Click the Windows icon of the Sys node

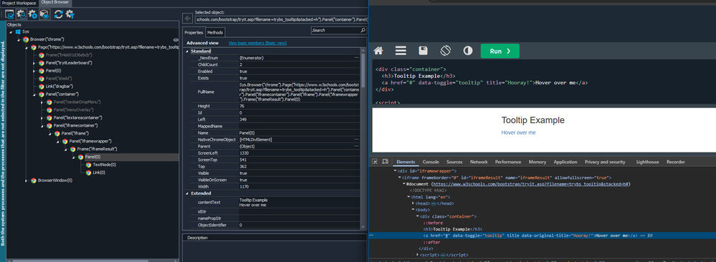point(18,31)
